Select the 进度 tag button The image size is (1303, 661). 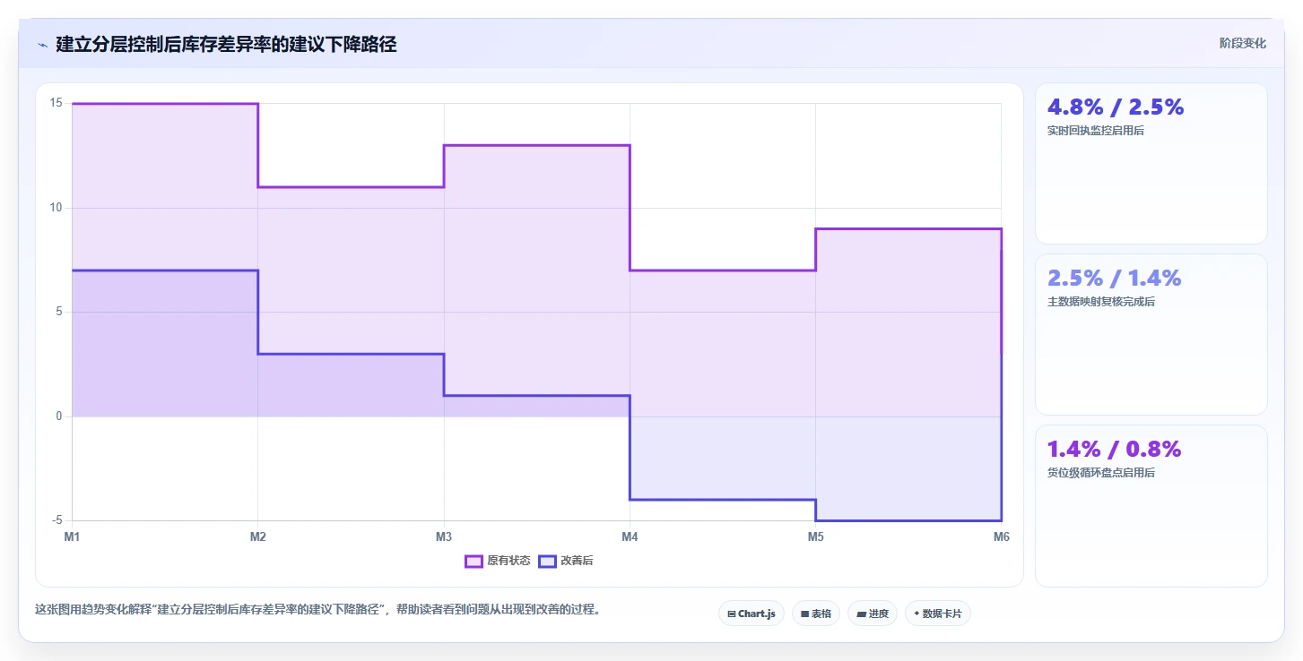point(872,614)
